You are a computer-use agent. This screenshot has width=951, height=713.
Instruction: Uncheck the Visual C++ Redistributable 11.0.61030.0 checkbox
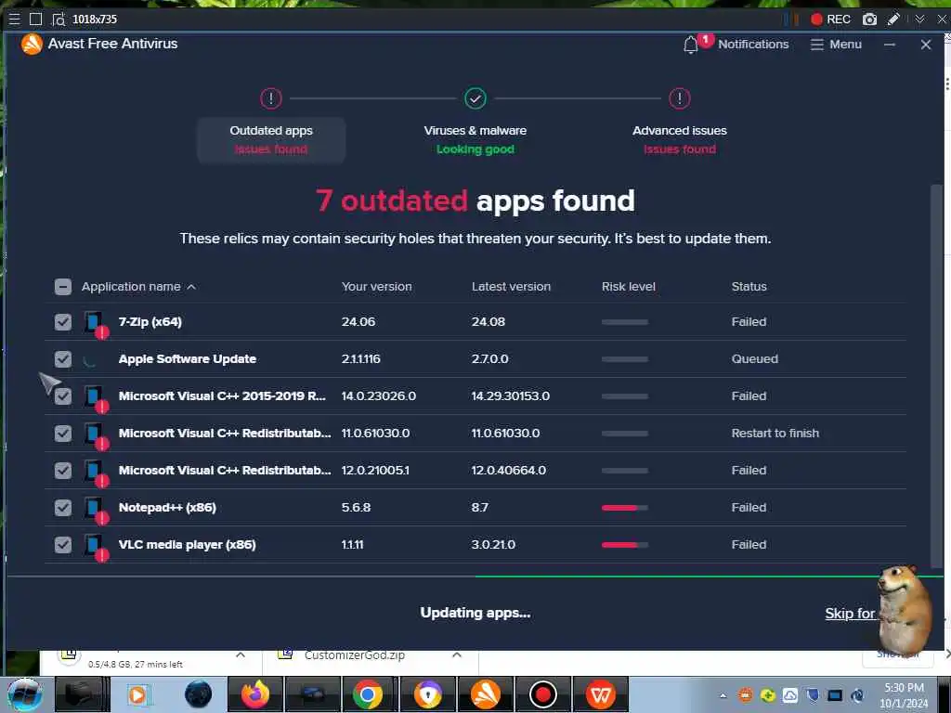63,434
